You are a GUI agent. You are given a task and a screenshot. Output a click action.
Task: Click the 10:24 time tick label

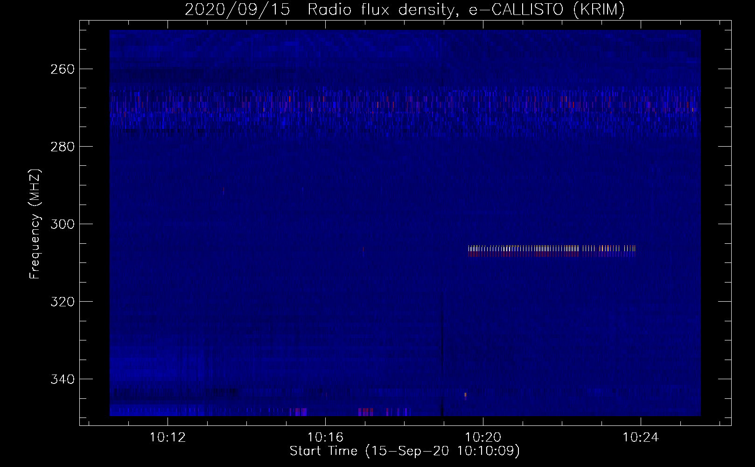coord(641,437)
